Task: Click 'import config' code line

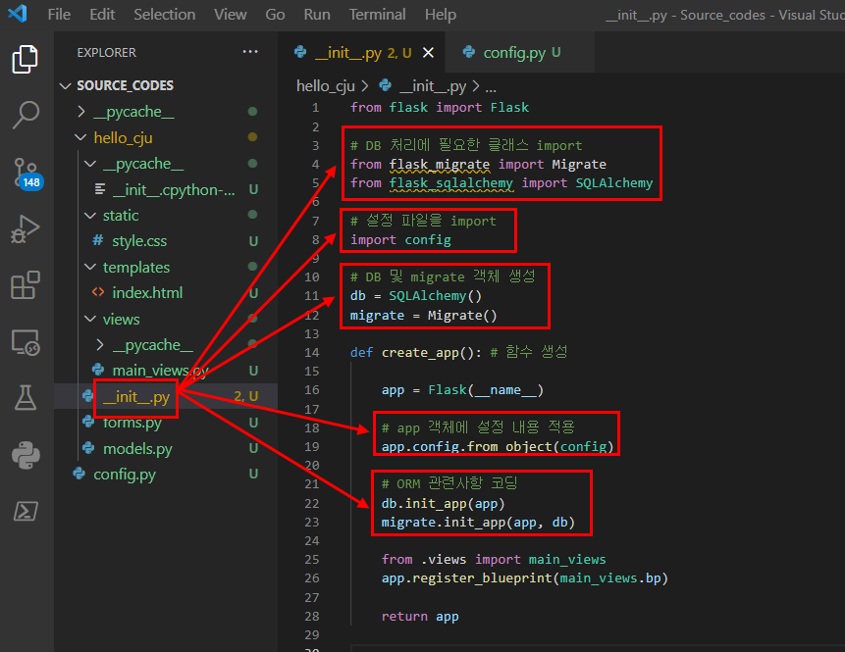Action: tap(401, 239)
